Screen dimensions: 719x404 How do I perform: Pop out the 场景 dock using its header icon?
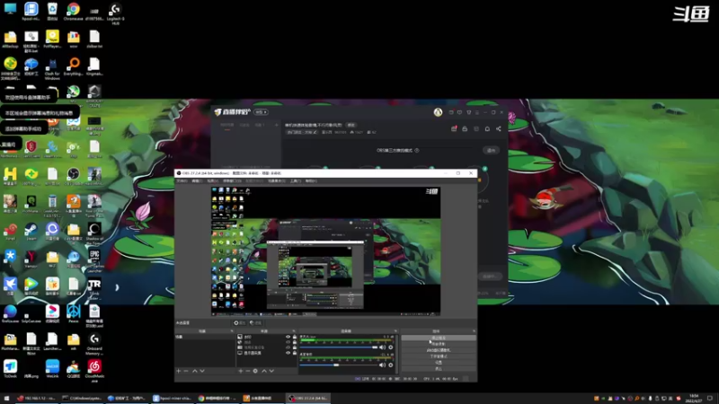point(232,330)
